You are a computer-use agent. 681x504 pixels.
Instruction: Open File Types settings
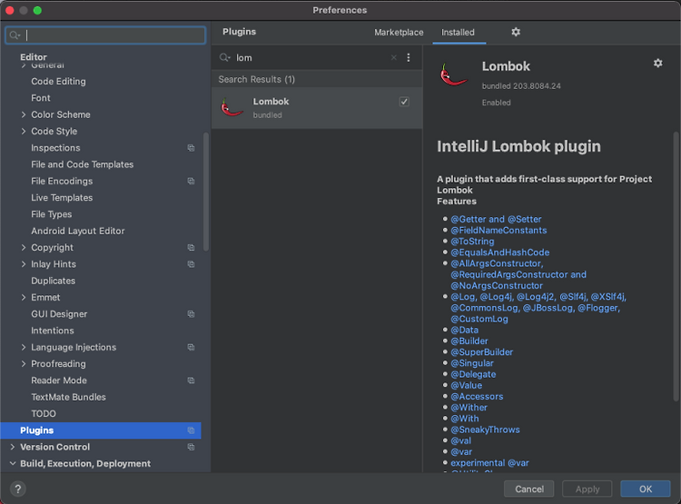coord(51,214)
